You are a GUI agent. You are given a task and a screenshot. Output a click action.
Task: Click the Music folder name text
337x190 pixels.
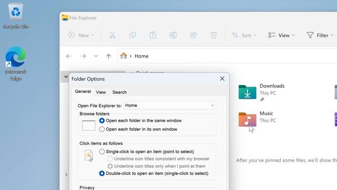tap(266, 113)
